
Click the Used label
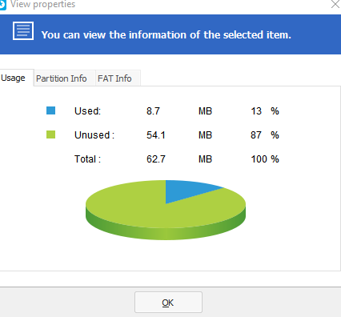(87, 111)
